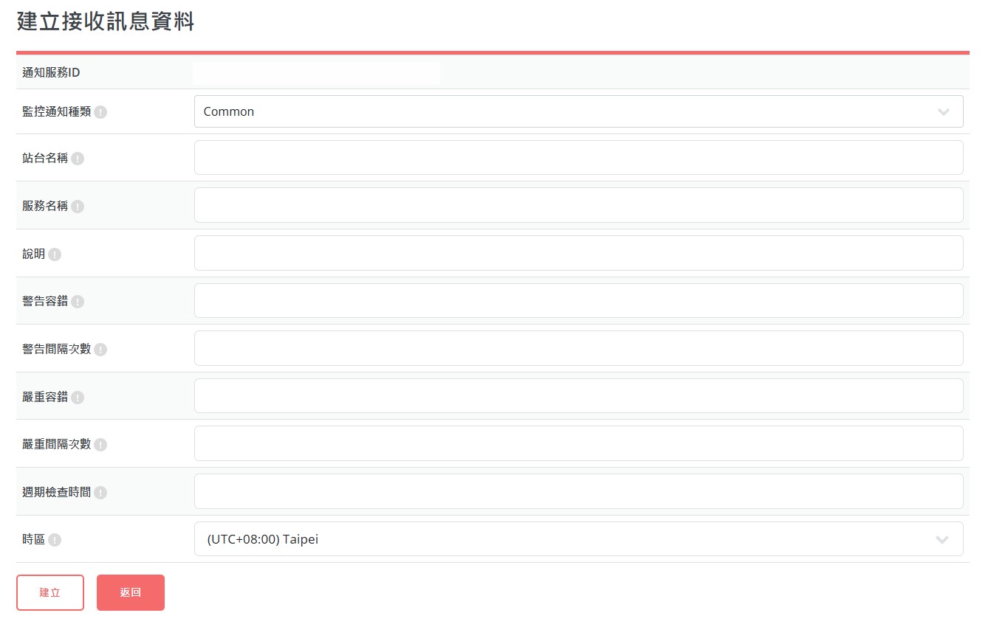994x624 pixels.
Task: Click info icon beside 服務名稱 label
Action: [78, 207]
